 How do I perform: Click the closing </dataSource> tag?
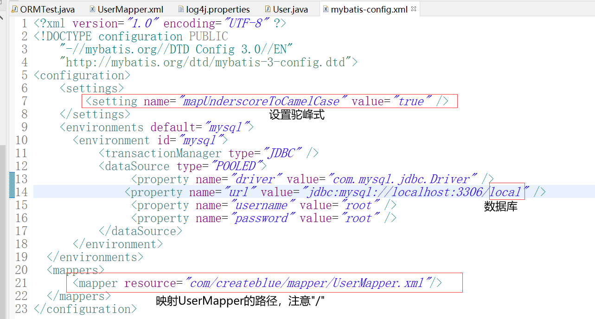141,231
